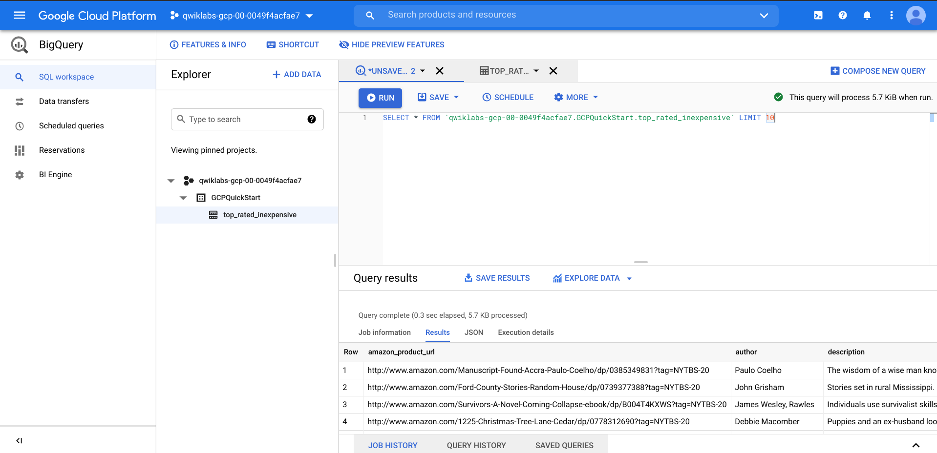Viewport: 937px width, 453px height.
Task: Select the GCPQuickStart dataset
Action: click(x=235, y=198)
